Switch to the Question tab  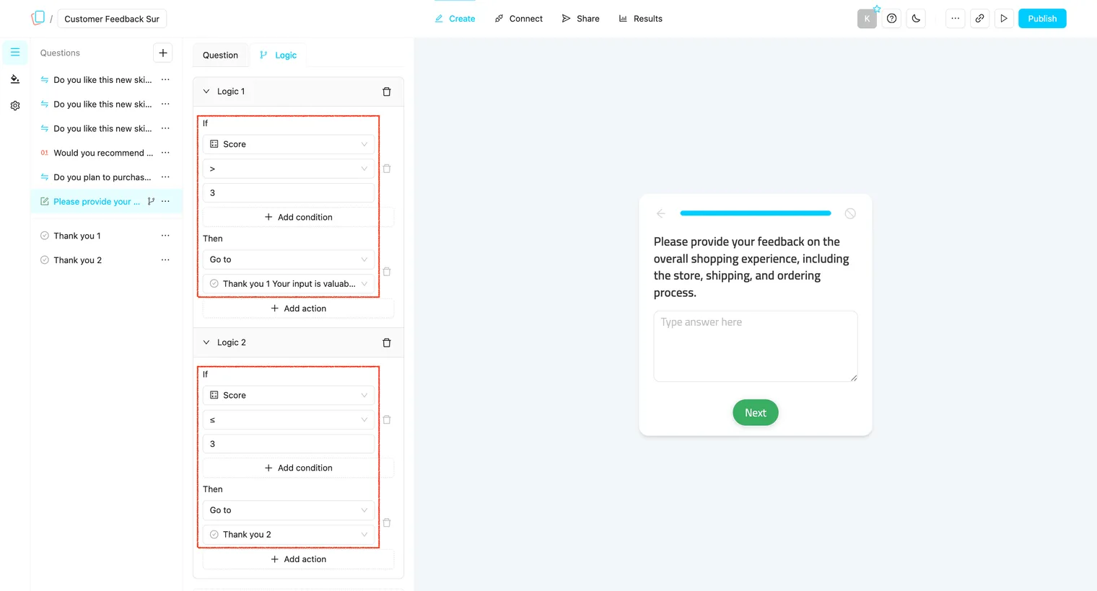(x=220, y=55)
